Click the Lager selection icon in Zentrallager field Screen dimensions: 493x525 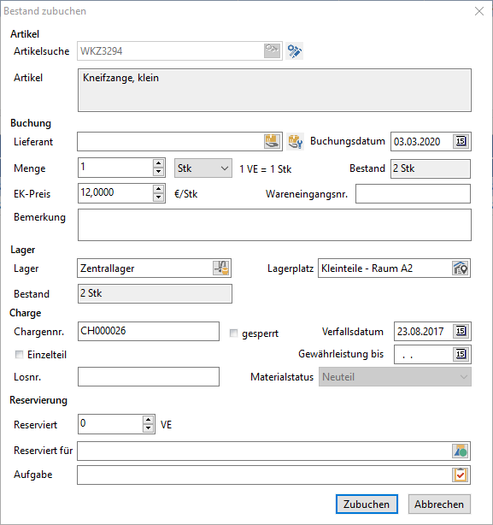(221, 268)
